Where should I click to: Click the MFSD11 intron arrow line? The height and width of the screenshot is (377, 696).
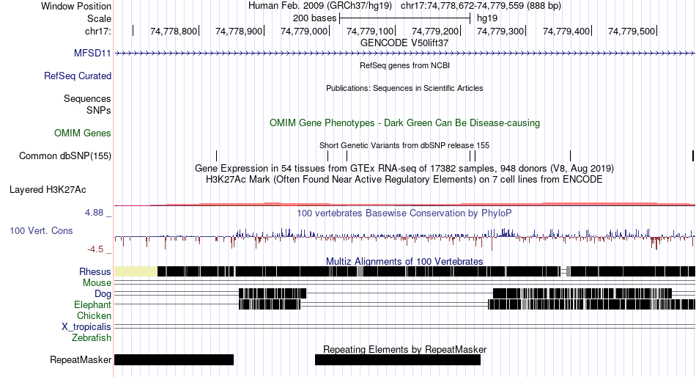point(404,54)
